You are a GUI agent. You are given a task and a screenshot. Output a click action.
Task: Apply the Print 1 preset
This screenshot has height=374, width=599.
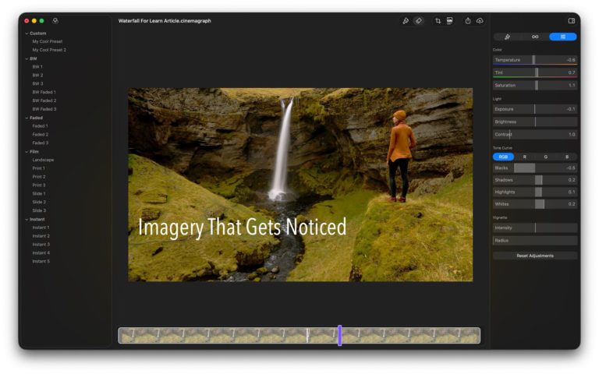[x=38, y=168]
